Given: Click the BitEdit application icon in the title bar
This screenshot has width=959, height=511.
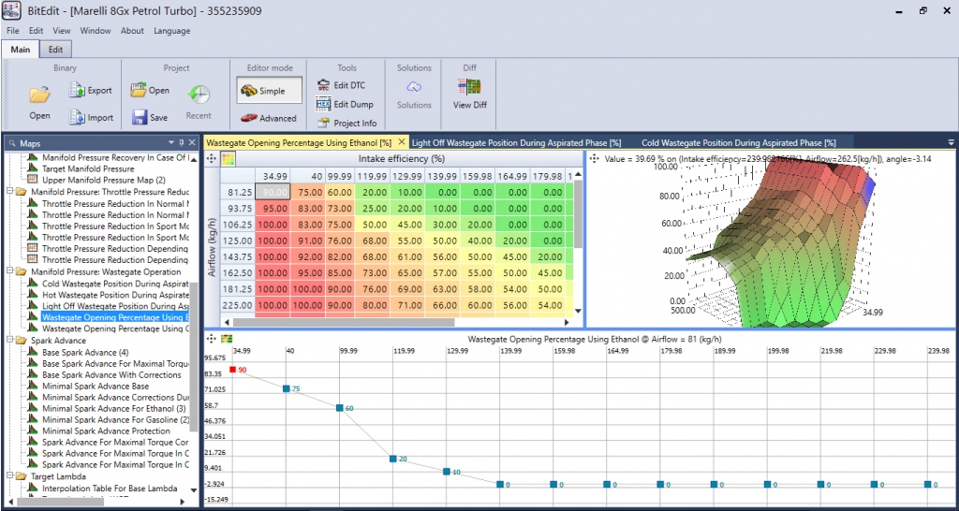Looking at the screenshot, I should [12, 11].
